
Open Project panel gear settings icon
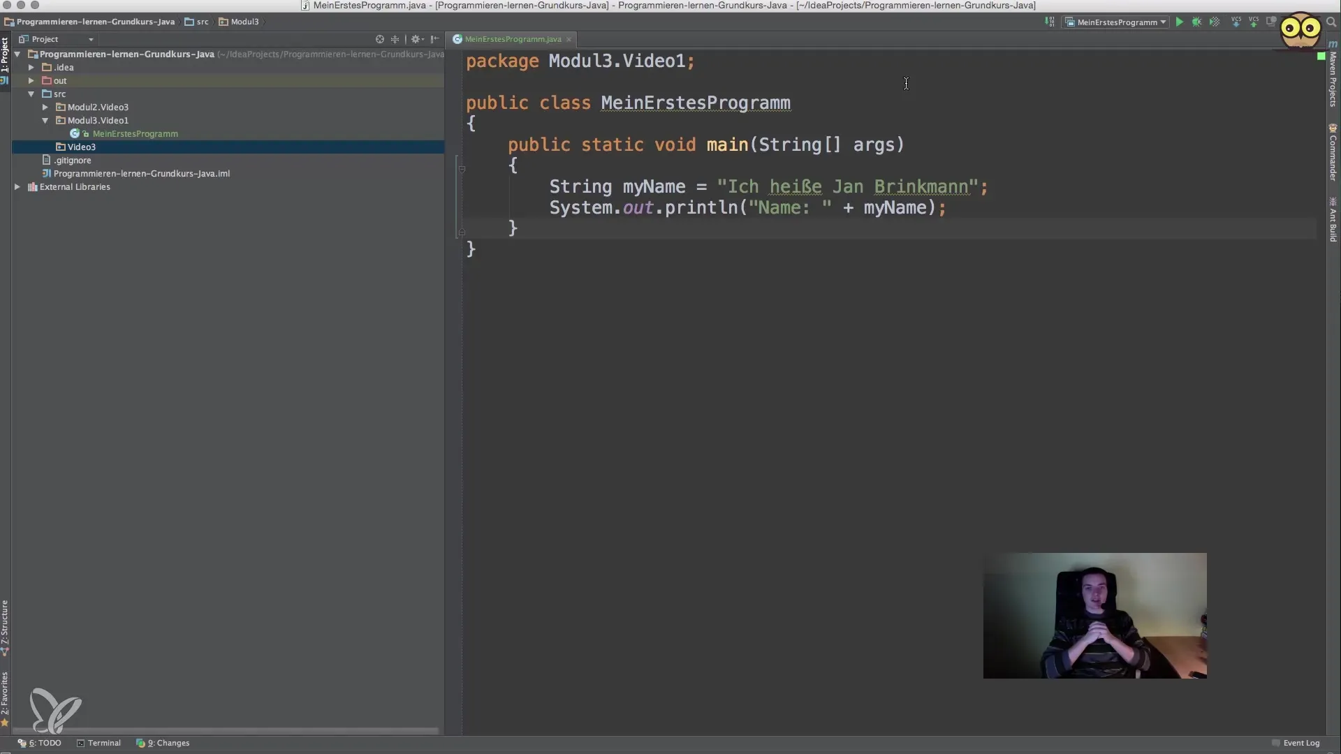click(416, 39)
